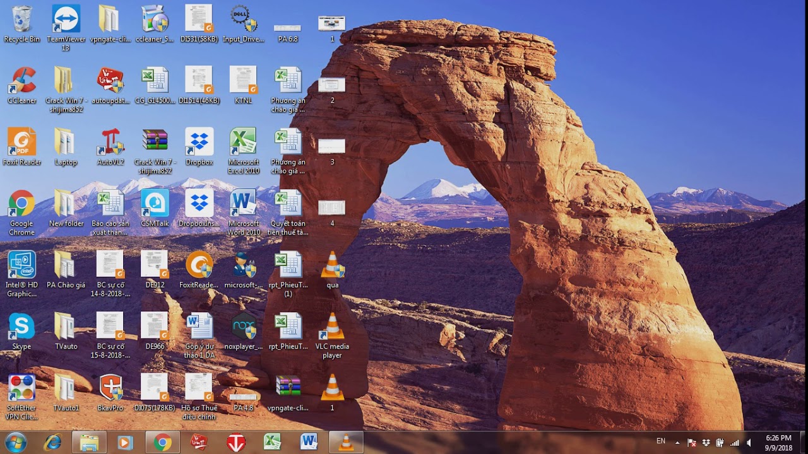
Task: Select the BkavPro desktop icon
Action: [x=110, y=393]
